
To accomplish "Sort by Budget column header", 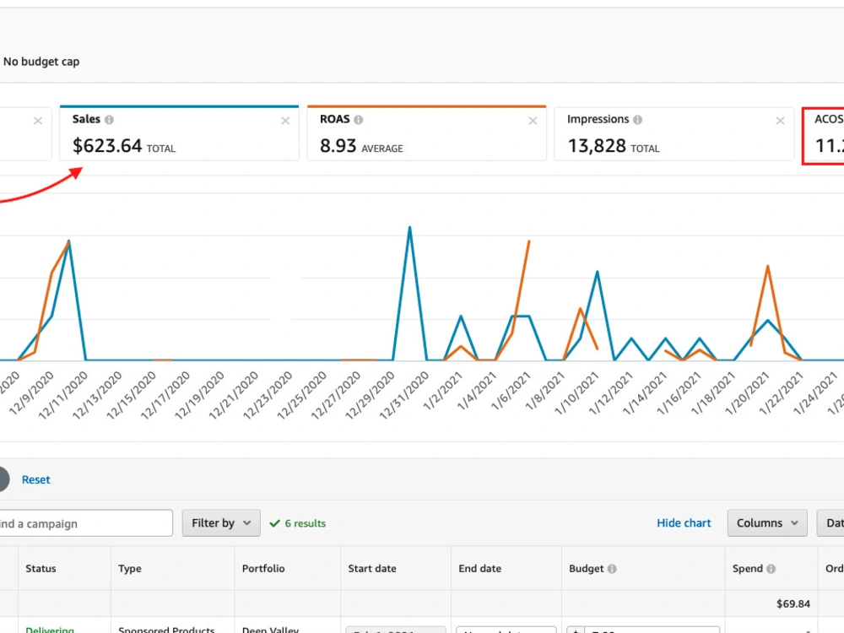I will click(x=587, y=568).
